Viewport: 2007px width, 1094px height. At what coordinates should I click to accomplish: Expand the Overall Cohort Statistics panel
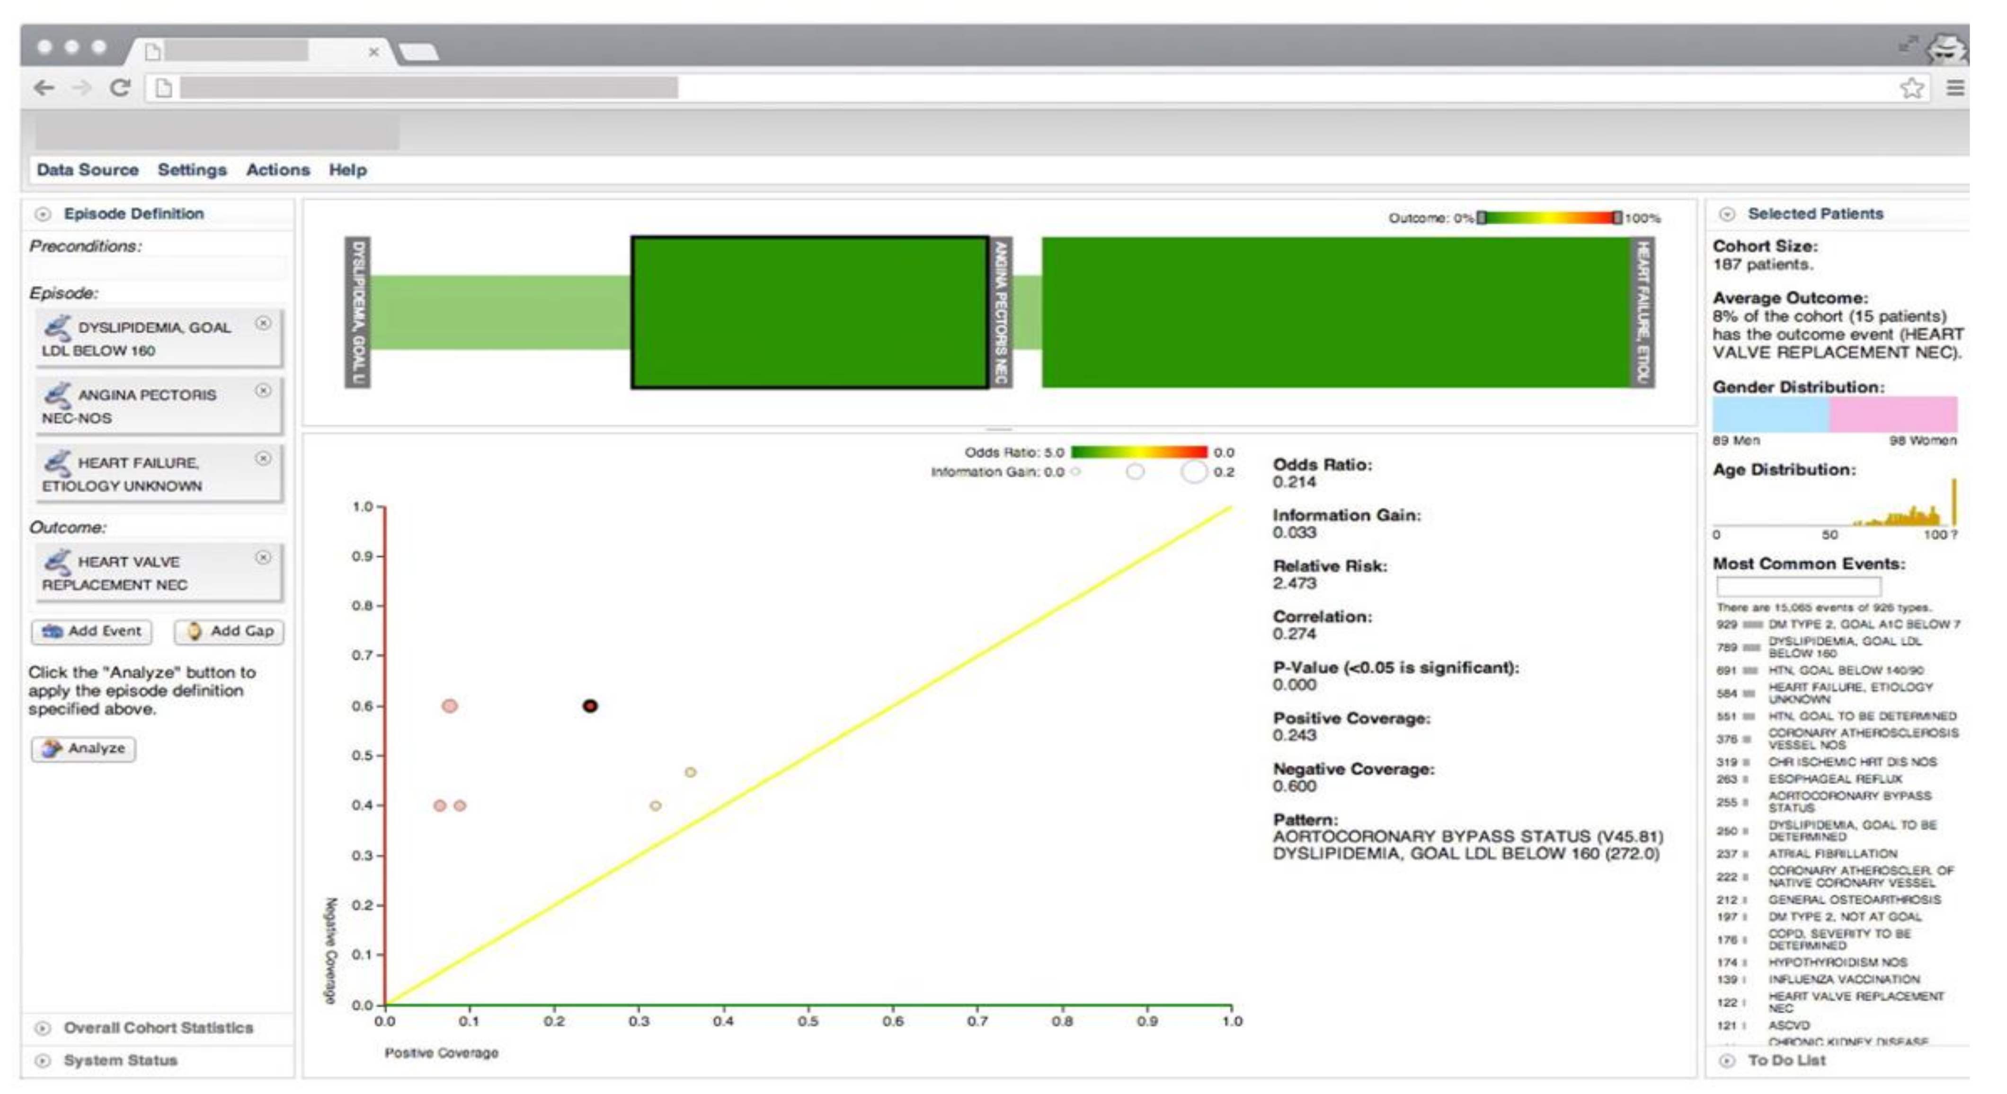point(44,1029)
